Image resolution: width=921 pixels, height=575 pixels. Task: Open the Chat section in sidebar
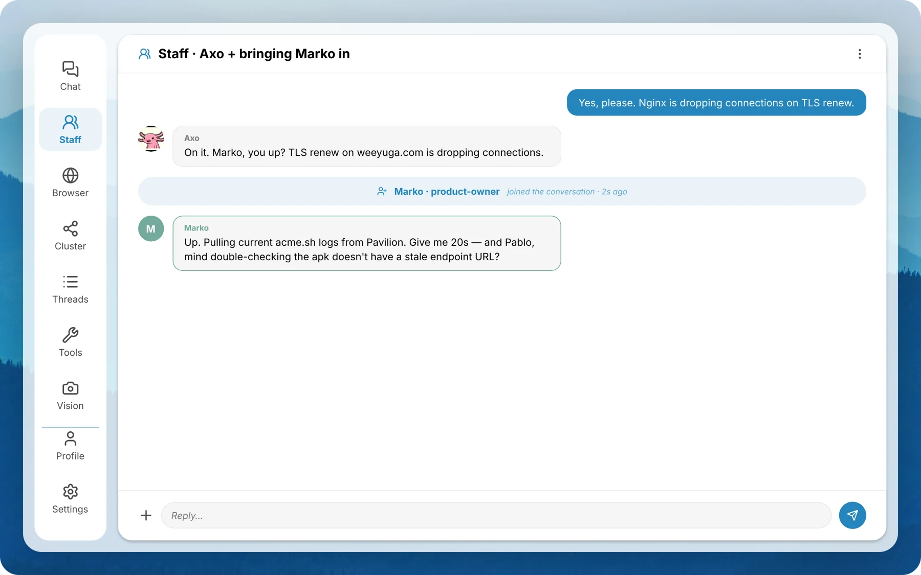(x=70, y=76)
